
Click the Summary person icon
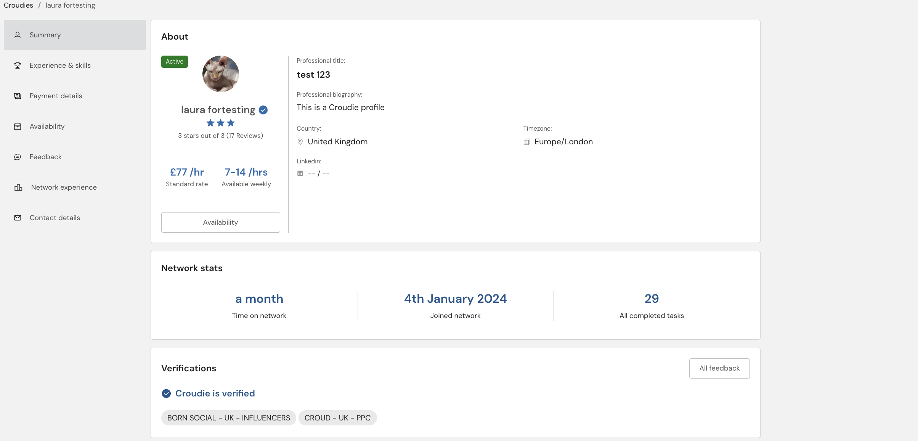pos(18,35)
